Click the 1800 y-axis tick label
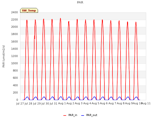The width and height of the screenshot is (161, 120). tap(15, 34)
